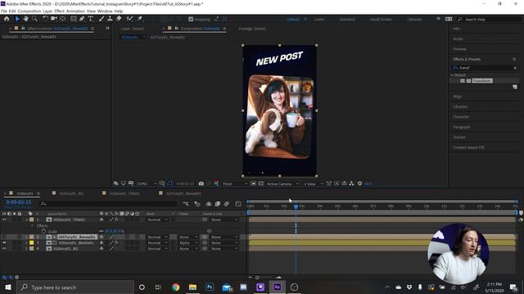This screenshot has width=524, height=294.
Task: Click the Scale property stopwatch icon
Action: point(43,231)
